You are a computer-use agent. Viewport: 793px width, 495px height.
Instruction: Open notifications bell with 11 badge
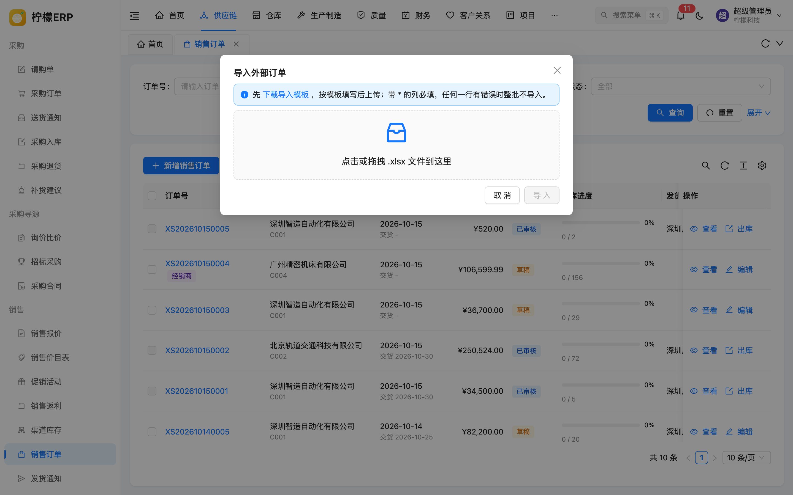tap(681, 15)
